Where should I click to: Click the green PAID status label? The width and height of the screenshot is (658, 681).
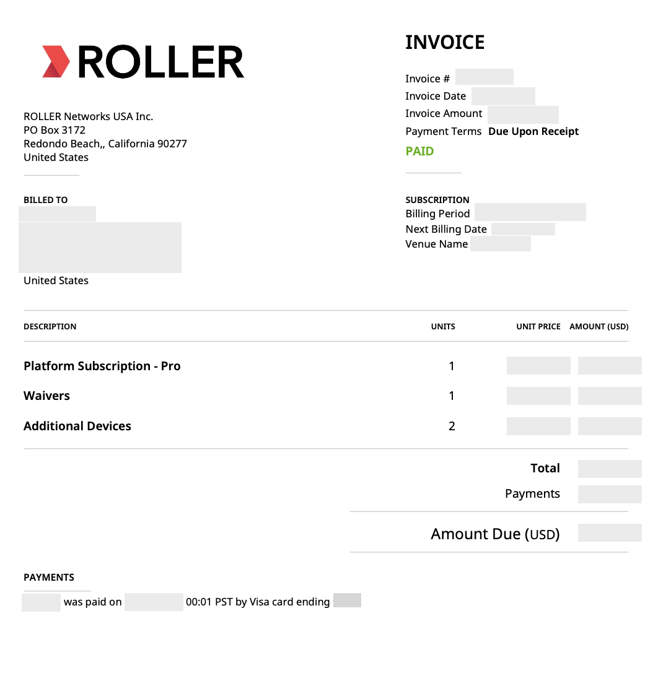[419, 151]
